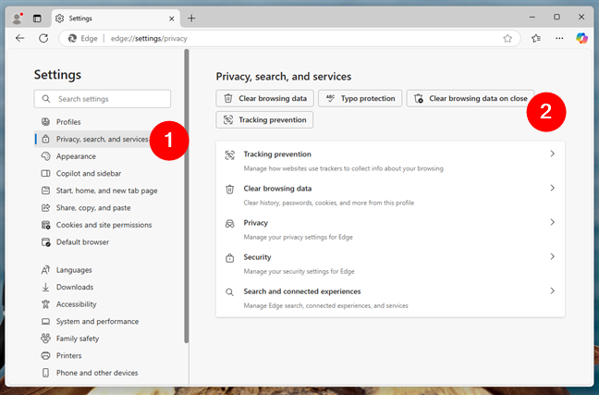Click Clear browsing data on close button

pyautogui.click(x=470, y=99)
